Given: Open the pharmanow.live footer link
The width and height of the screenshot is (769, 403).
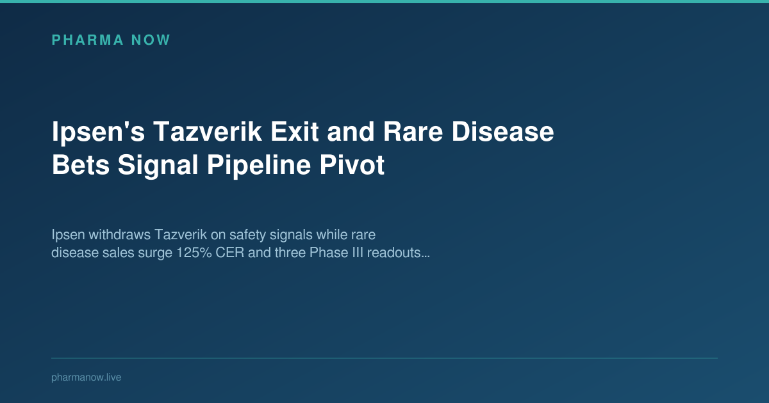Looking at the screenshot, I should 86,377.
